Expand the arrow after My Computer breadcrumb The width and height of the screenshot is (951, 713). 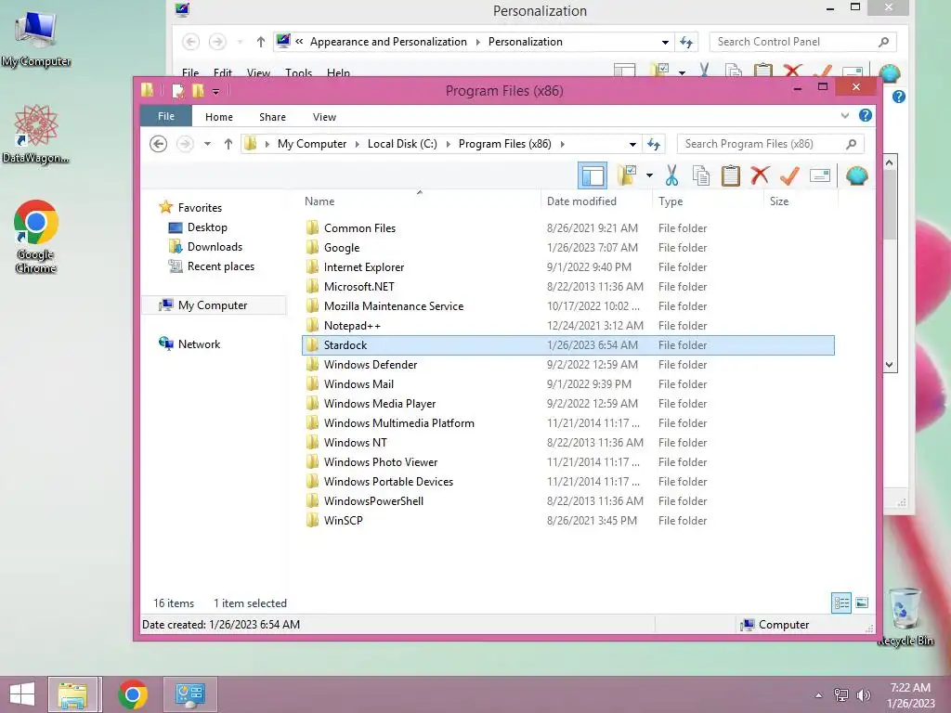pos(357,144)
